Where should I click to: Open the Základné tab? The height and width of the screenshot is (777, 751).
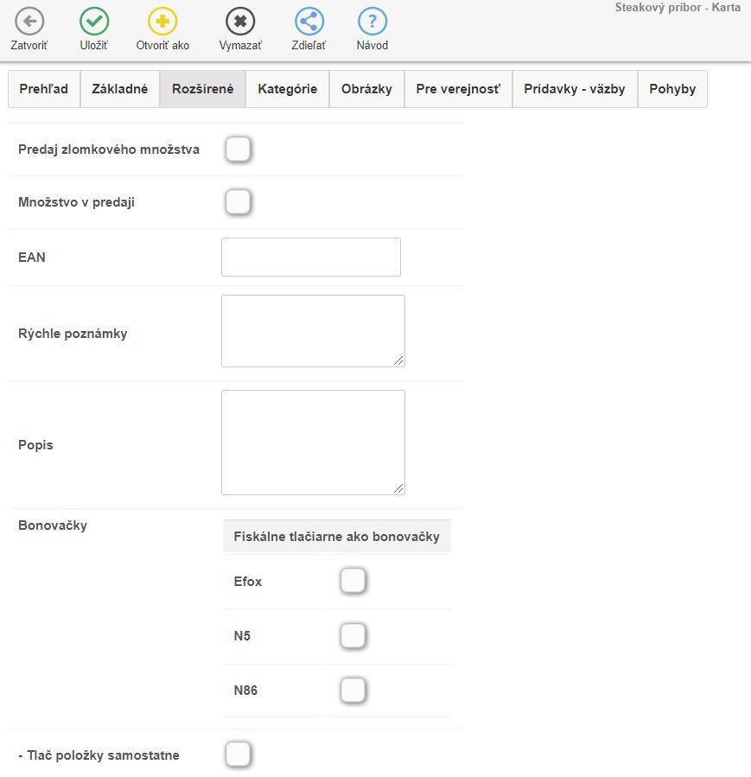(120, 89)
